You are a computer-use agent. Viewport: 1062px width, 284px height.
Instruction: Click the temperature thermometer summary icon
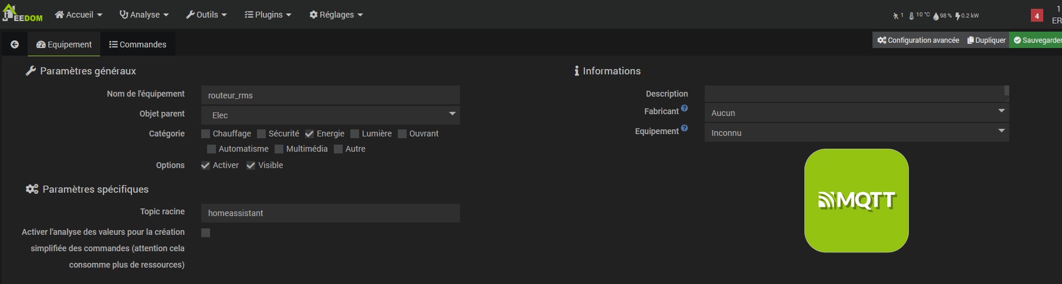click(x=911, y=16)
